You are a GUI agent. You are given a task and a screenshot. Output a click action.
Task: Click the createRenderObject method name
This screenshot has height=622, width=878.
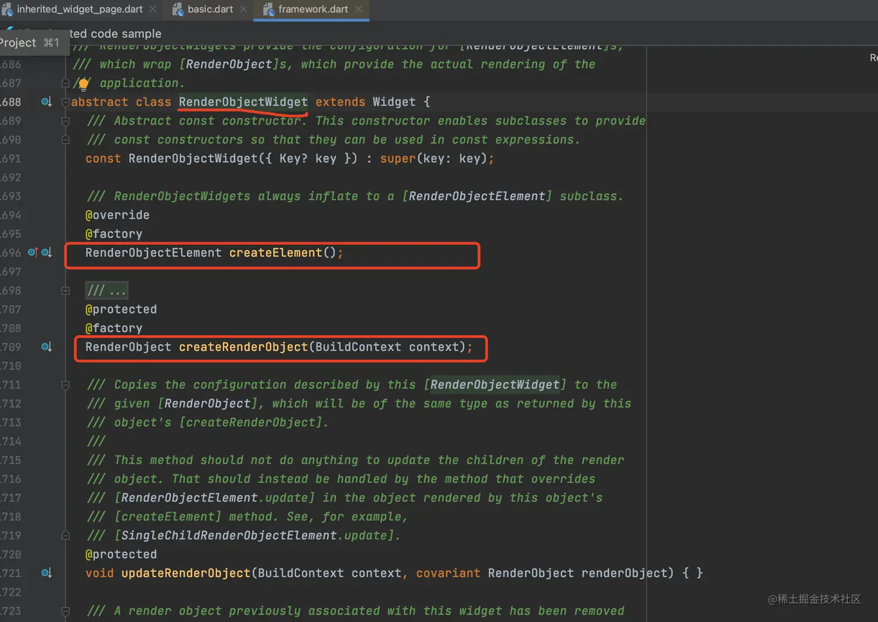point(243,347)
